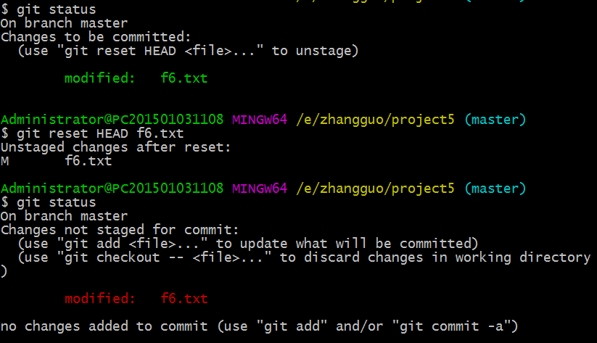Click the "On branch master" line below the second git status

(64, 215)
